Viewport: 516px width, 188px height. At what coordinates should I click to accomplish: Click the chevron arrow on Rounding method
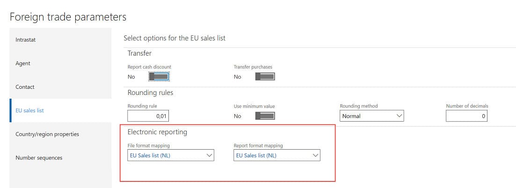399,116
